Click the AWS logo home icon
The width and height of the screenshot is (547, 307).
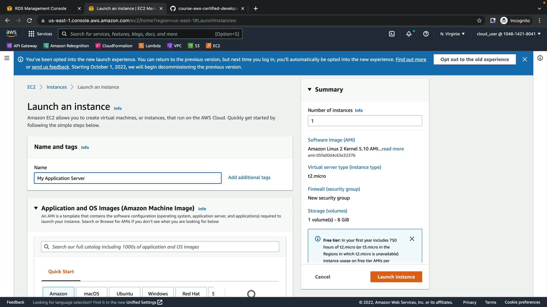point(11,34)
